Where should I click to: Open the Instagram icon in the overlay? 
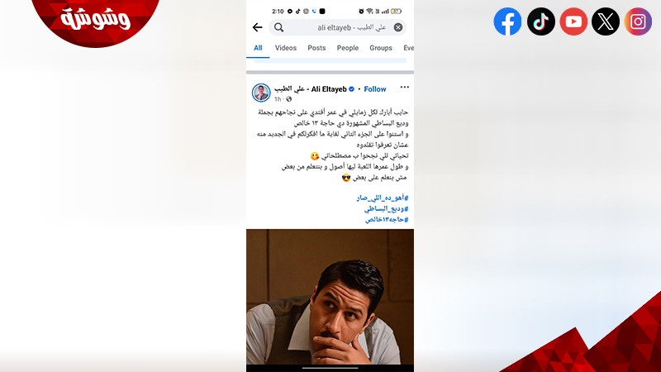coord(638,21)
